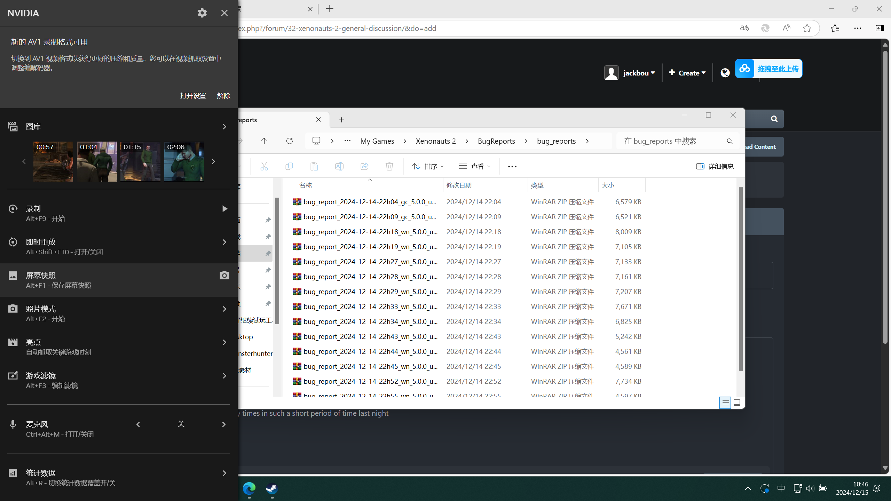Add new File Explorer tab
The height and width of the screenshot is (501, 891).
tap(341, 120)
